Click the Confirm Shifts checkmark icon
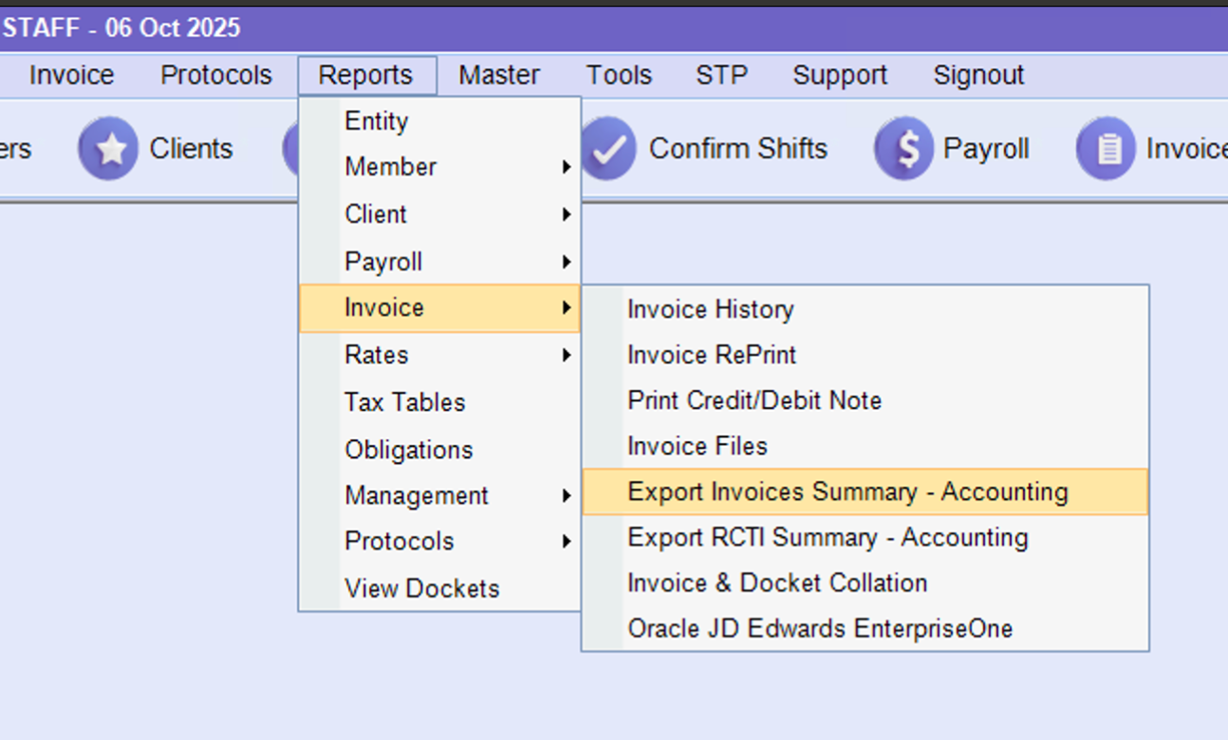Screen dimensions: 1228x740 pos(607,149)
